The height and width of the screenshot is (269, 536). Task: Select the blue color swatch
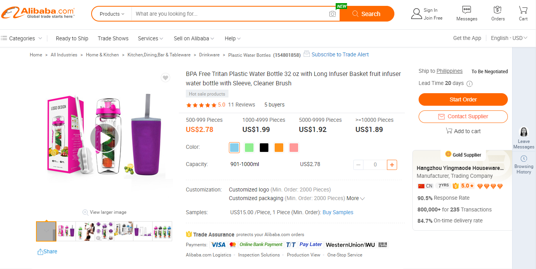234,147
